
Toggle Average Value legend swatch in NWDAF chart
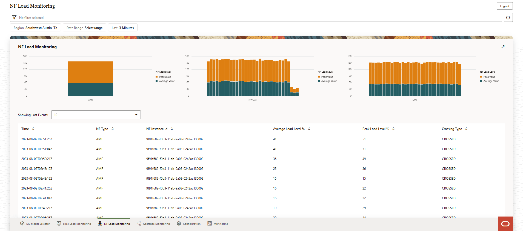[319, 81]
